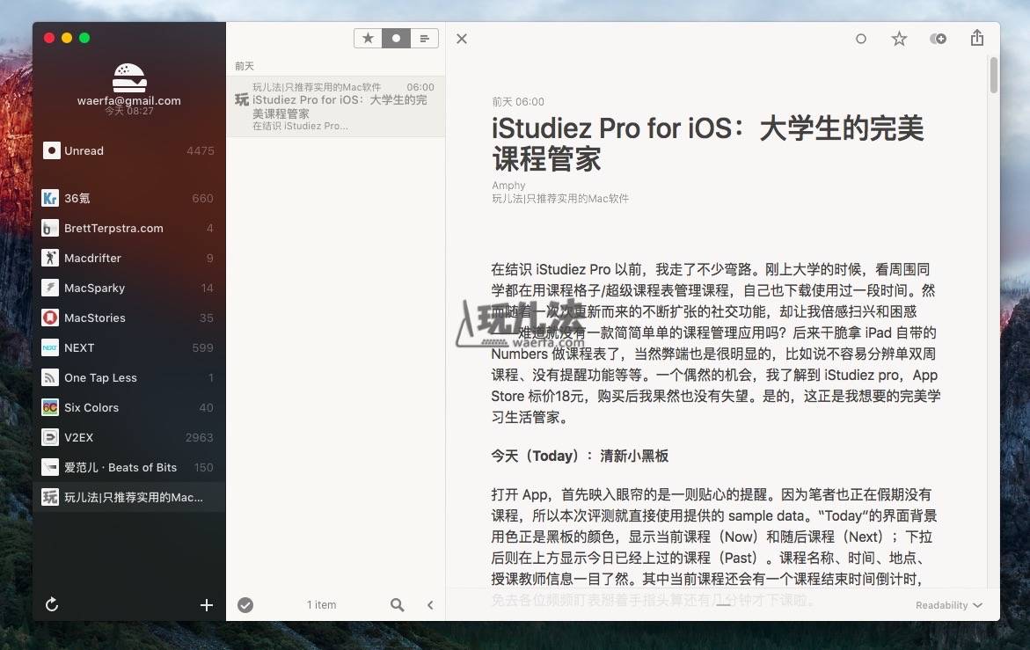Save the article to read later
This screenshot has width=1030, height=650.
click(938, 39)
